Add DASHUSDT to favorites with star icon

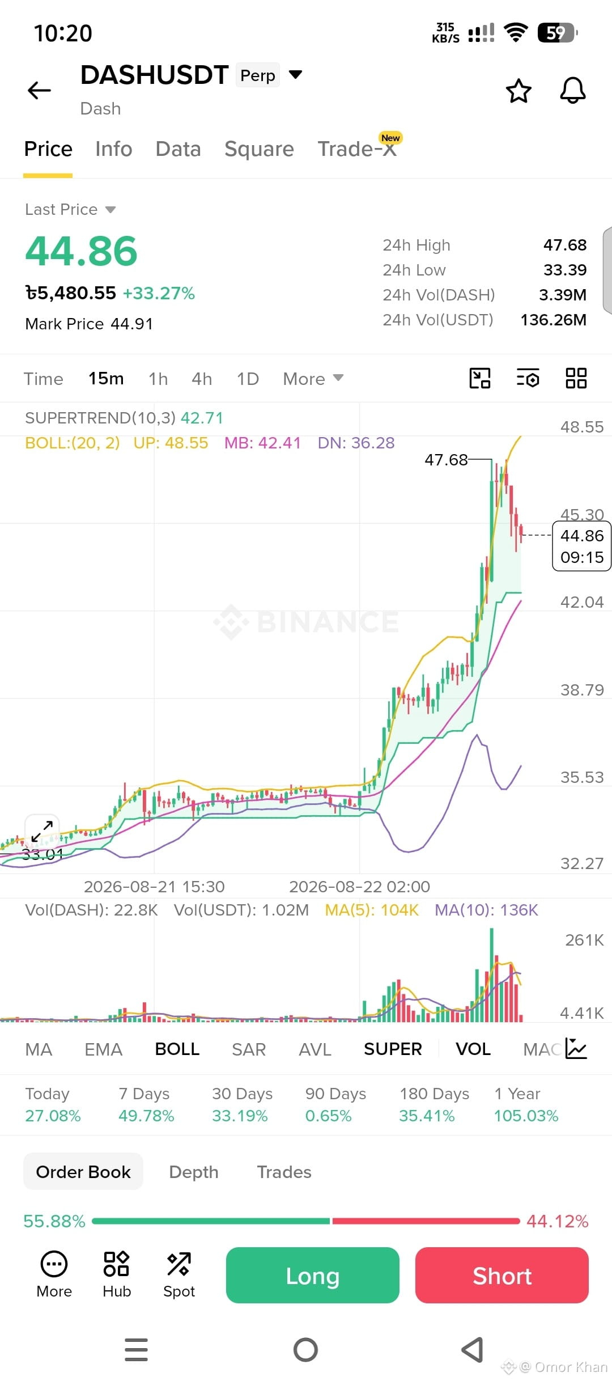518,91
